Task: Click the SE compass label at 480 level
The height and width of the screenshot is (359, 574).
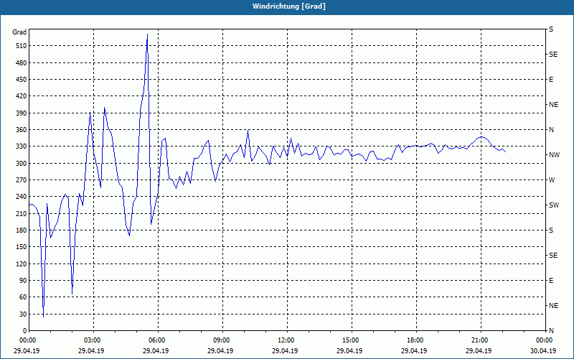Action: (553, 55)
